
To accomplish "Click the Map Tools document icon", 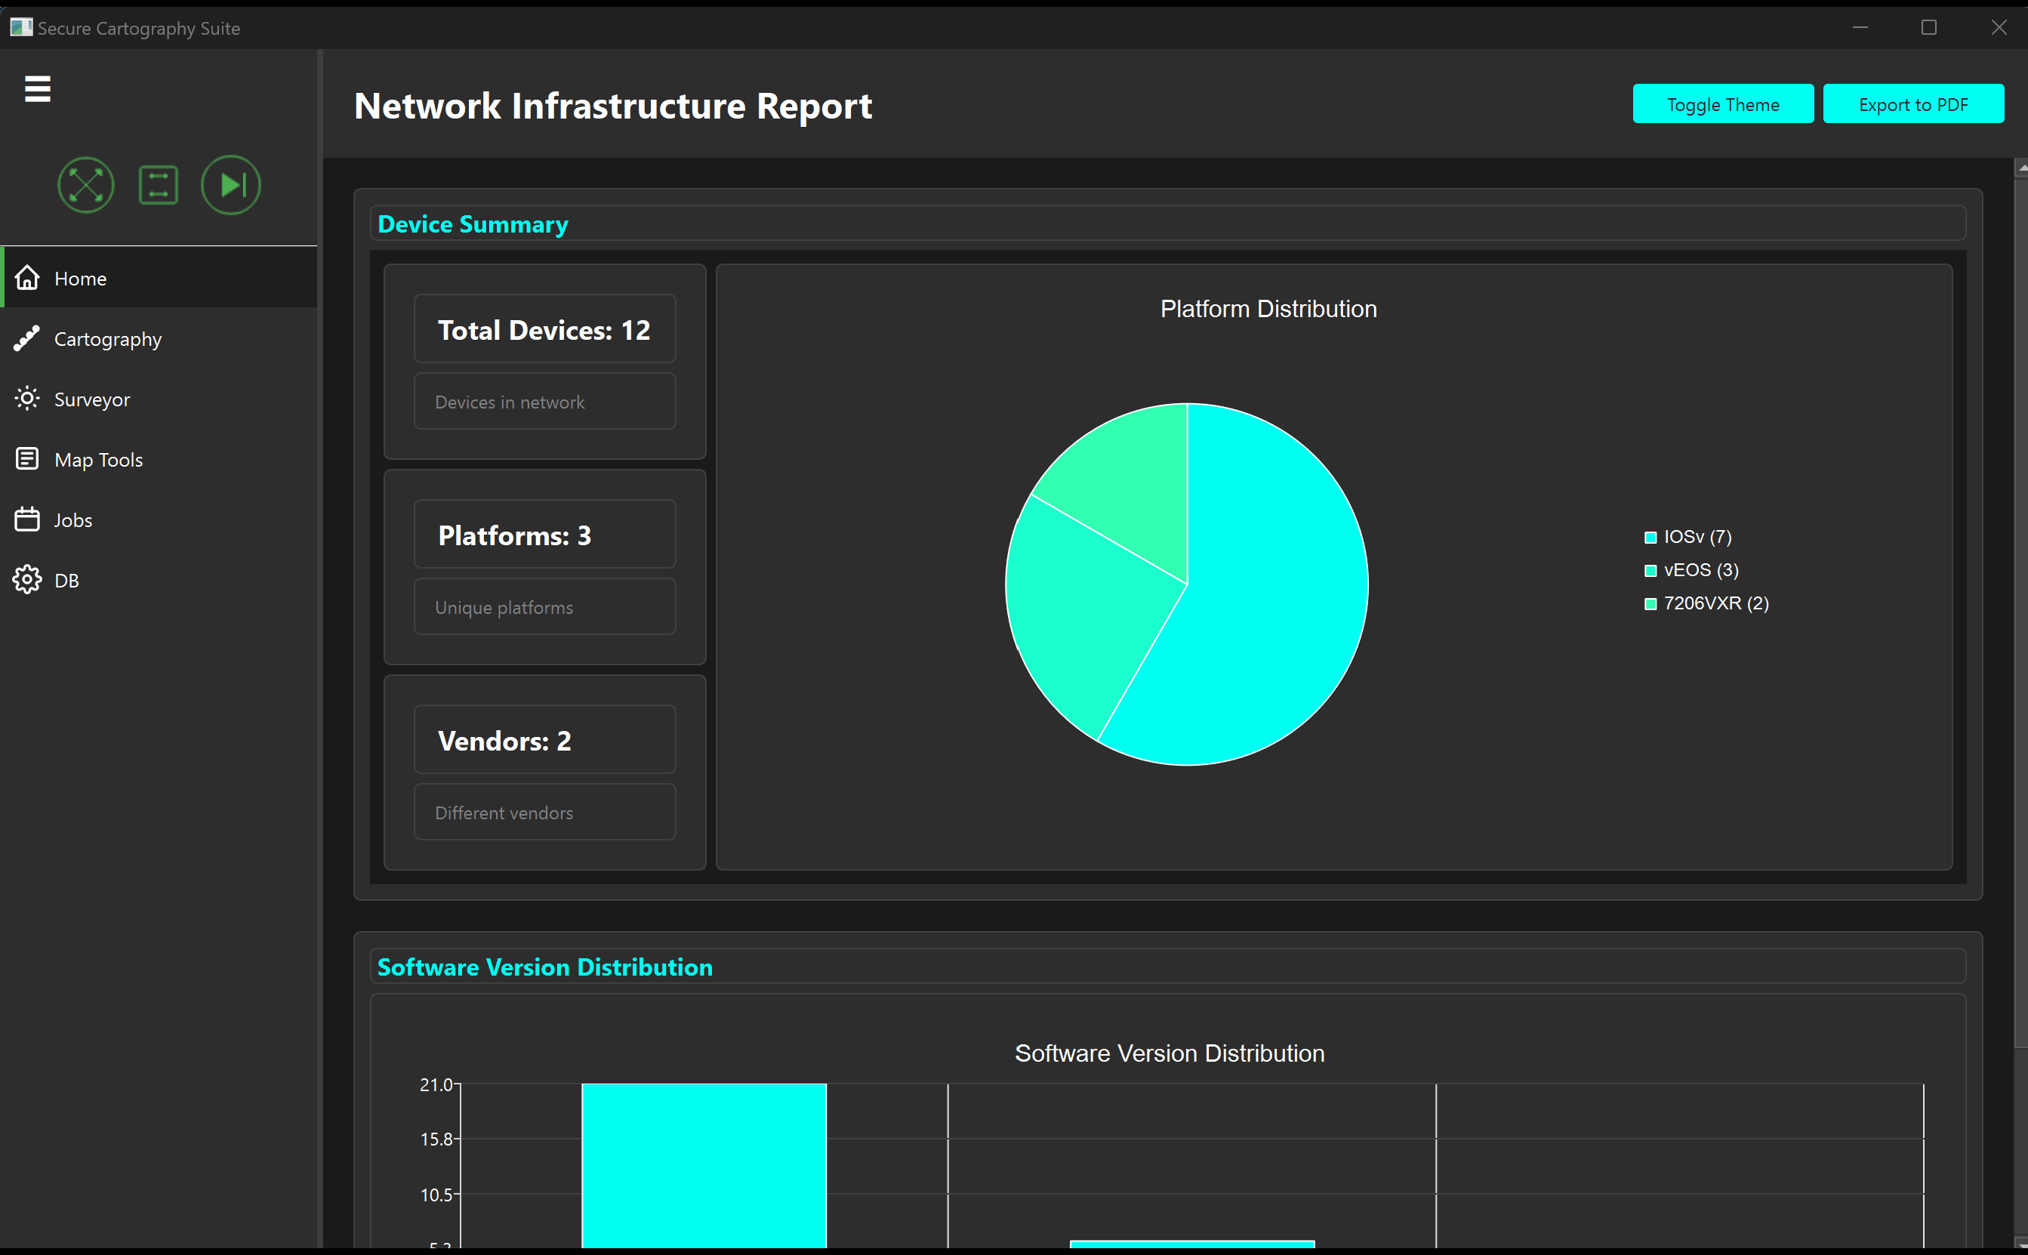I will click(27, 459).
